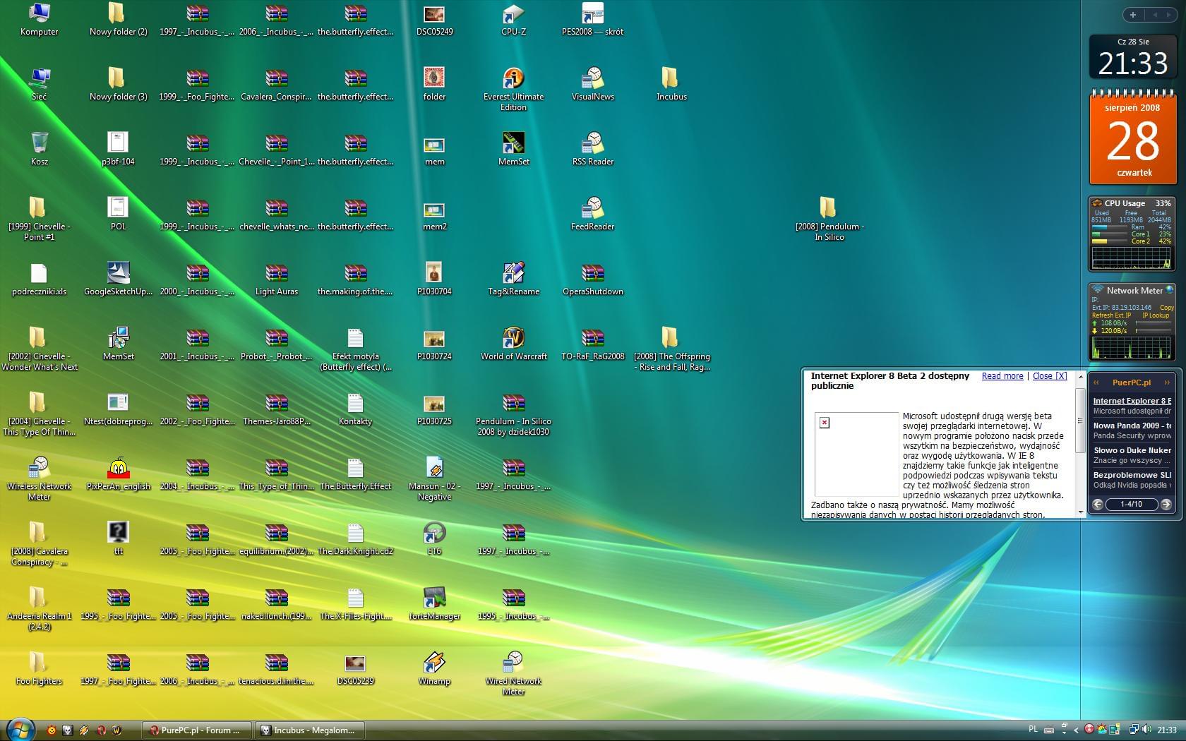Select the PixPerAn_english icon
Image resolution: width=1186 pixels, height=741 pixels.
click(x=118, y=474)
